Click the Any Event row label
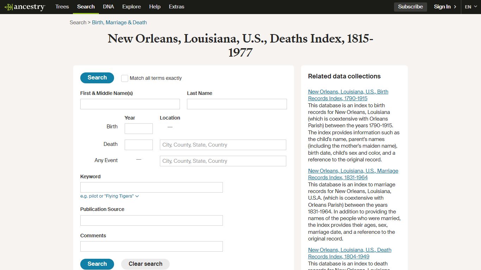 (x=106, y=160)
